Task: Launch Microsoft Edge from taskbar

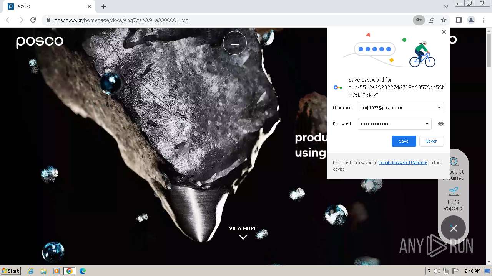Action: (83, 271)
